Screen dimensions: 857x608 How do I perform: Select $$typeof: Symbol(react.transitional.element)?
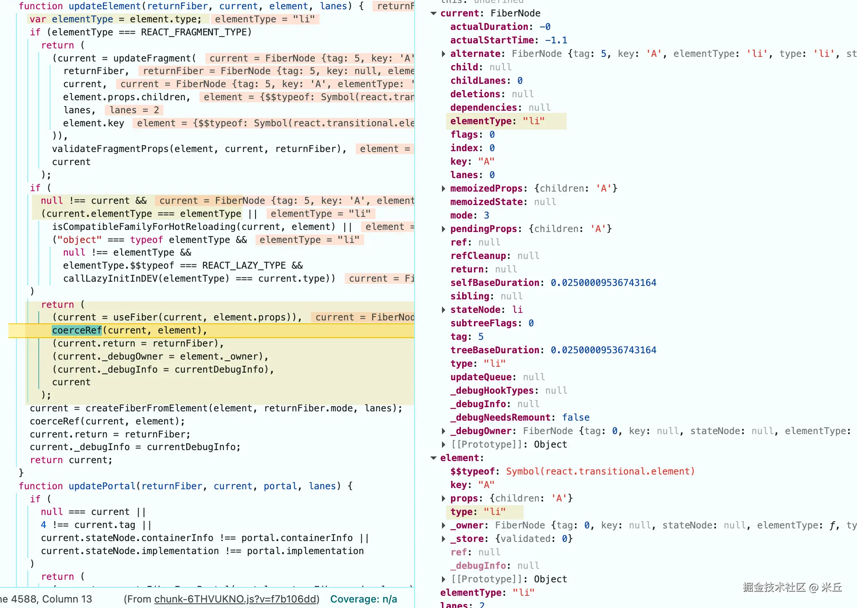[x=572, y=472]
